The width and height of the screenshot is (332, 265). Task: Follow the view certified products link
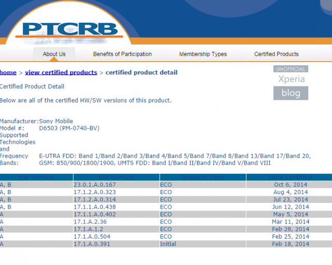(61, 72)
